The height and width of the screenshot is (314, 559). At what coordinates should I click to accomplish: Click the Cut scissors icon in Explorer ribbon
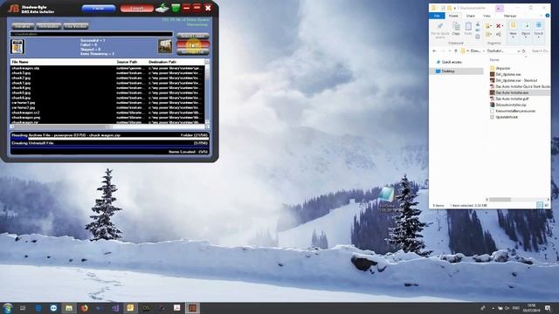click(478, 24)
